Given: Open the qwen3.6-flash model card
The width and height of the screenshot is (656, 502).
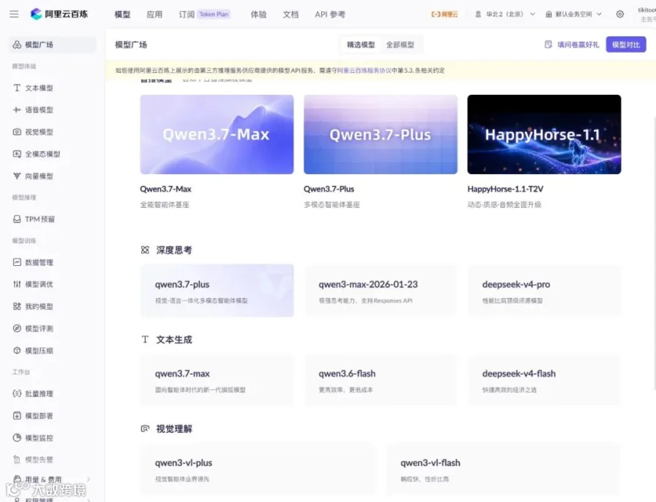Looking at the screenshot, I should coord(380,380).
